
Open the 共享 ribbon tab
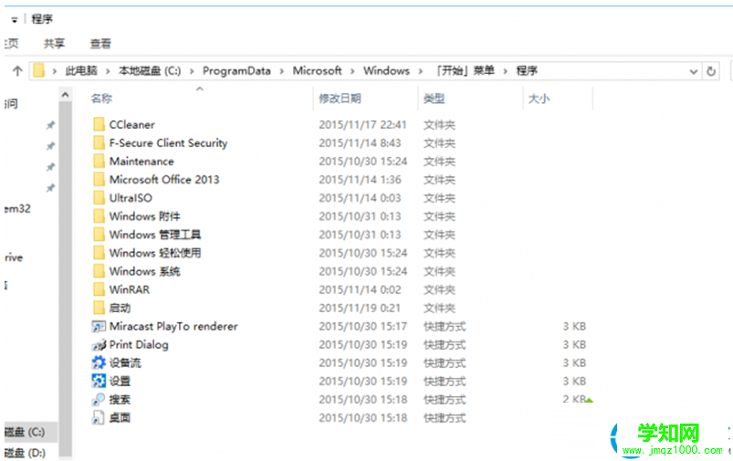(x=54, y=44)
